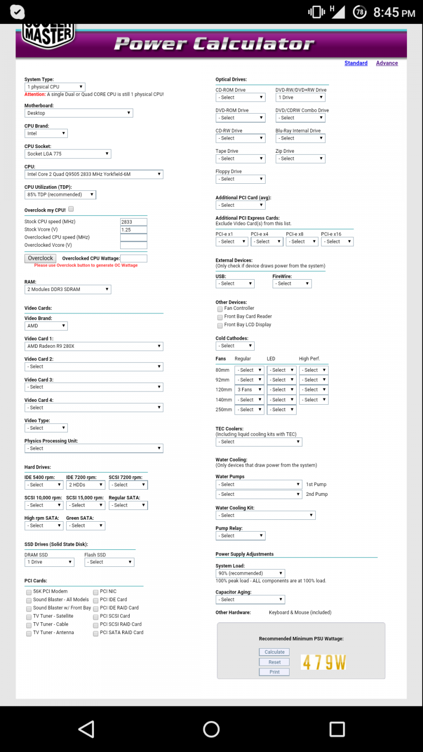Open the CPU Socket dropdown

click(x=68, y=154)
